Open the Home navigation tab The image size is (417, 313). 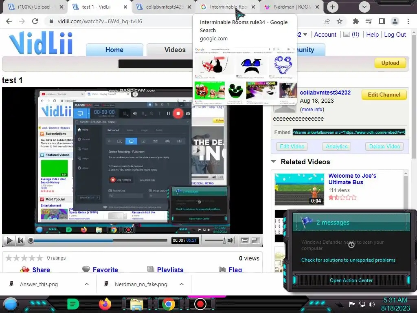click(x=114, y=50)
